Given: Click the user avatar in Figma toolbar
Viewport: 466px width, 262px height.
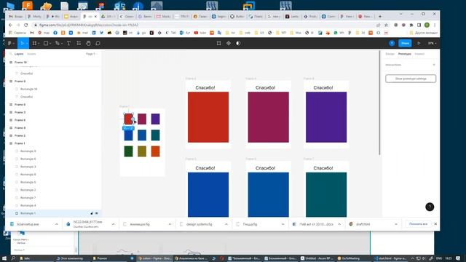Looking at the screenshot, I should tap(392, 44).
